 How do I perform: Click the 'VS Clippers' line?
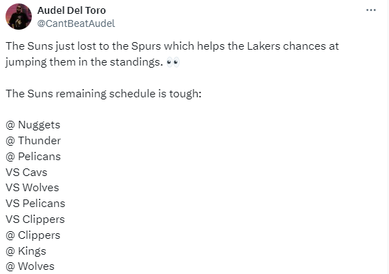35,219
